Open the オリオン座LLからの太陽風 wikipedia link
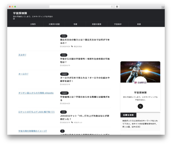 (36, 93)
